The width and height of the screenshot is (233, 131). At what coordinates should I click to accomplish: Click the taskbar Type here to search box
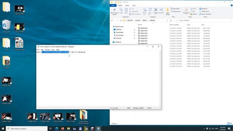(27, 128)
